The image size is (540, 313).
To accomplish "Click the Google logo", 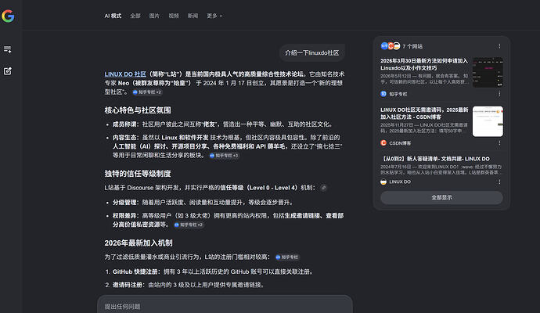I will (x=8, y=16).
